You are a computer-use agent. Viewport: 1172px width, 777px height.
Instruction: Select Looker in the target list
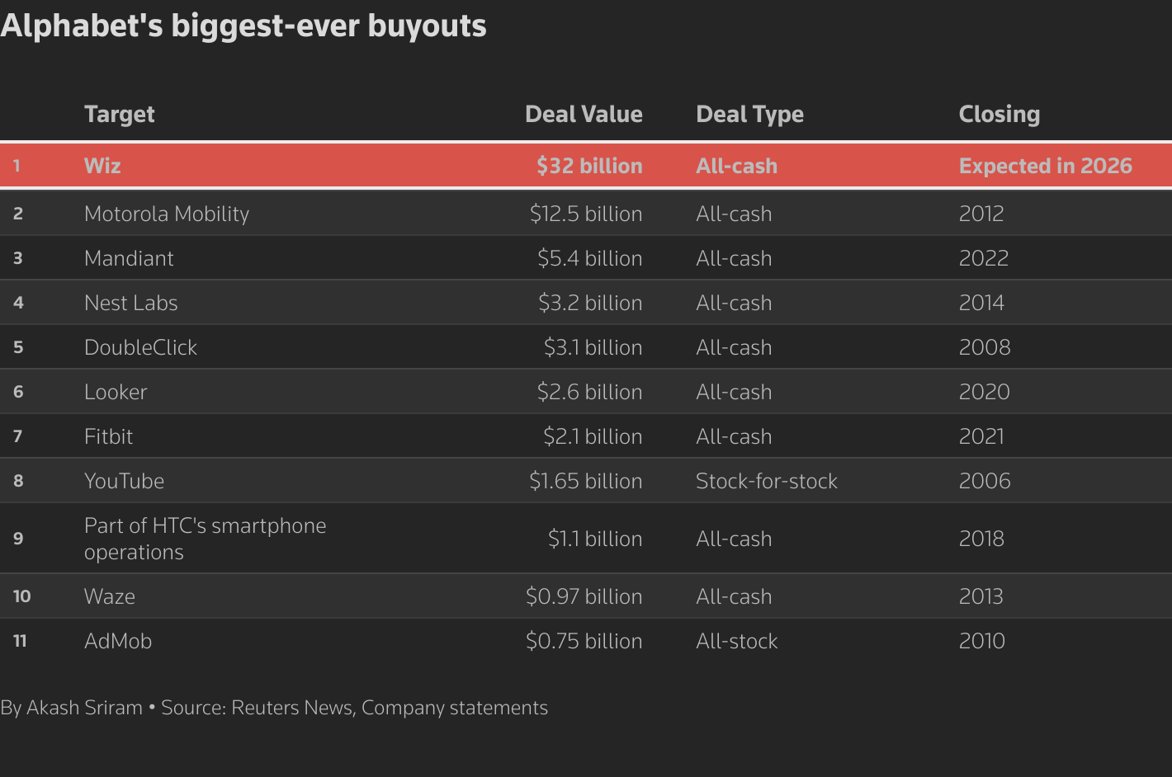pyautogui.click(x=116, y=392)
